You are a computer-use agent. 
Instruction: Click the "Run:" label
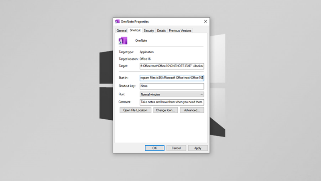pyautogui.click(x=122, y=94)
